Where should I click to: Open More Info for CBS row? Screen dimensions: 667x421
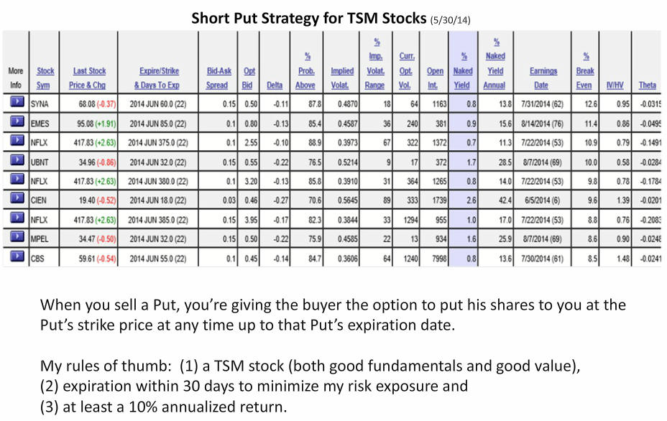pyautogui.click(x=17, y=256)
